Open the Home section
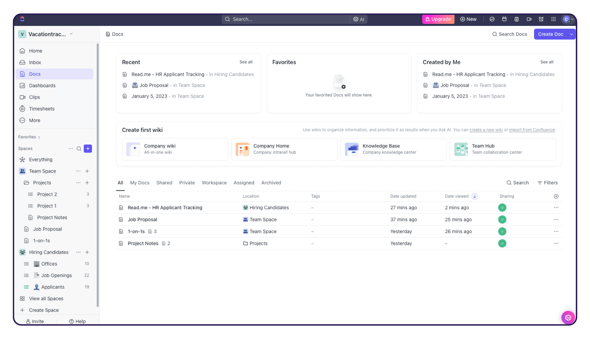The width and height of the screenshot is (590, 339). [x=35, y=51]
